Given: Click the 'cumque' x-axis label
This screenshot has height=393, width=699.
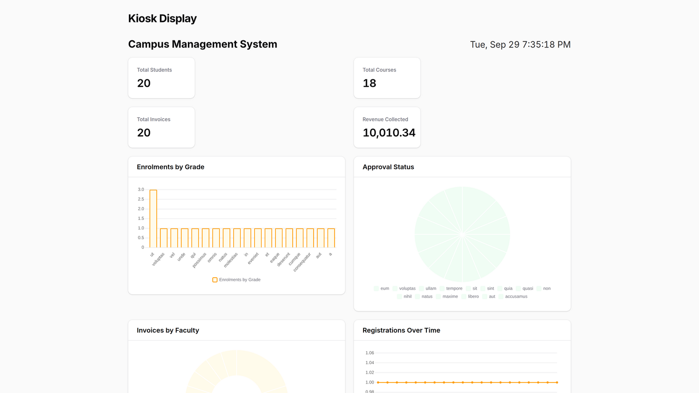Looking at the screenshot, I should [x=295, y=258].
